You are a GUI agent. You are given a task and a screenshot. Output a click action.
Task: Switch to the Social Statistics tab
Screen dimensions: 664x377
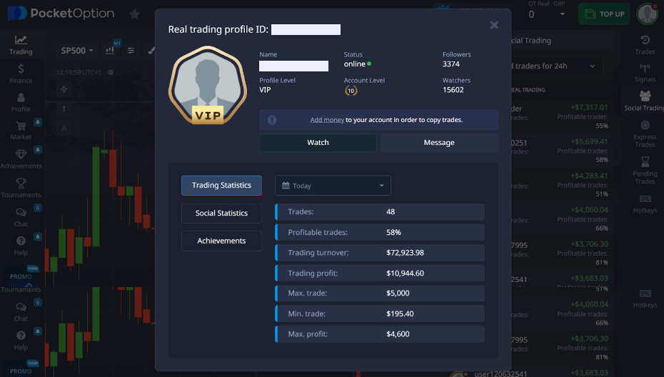[221, 213]
